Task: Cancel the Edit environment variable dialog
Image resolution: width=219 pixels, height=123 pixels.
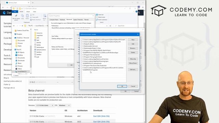Action: tap(133, 86)
